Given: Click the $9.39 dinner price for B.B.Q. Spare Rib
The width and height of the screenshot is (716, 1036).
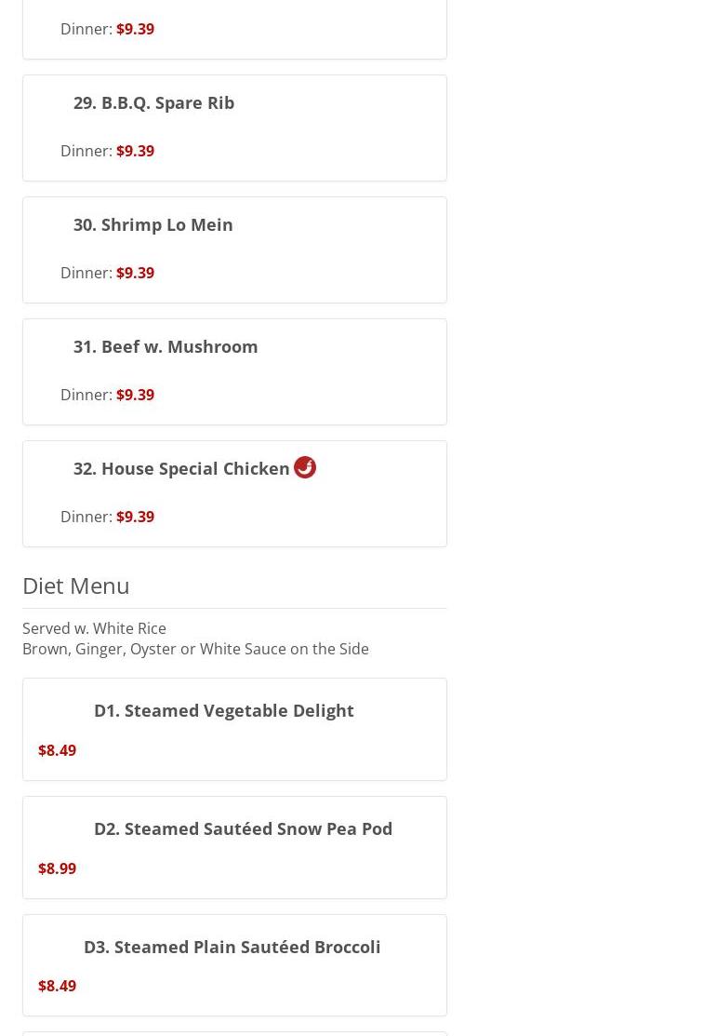Looking at the screenshot, I should 135,151.
